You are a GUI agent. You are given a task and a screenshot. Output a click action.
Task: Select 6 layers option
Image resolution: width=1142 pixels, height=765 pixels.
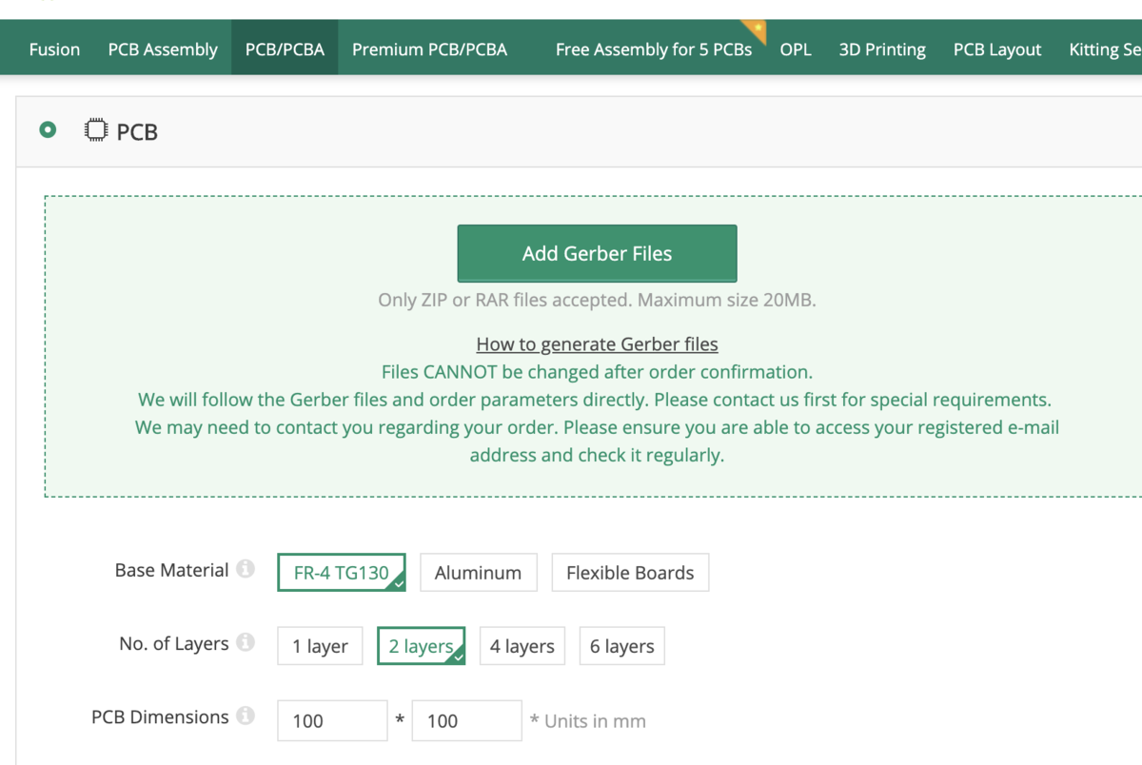coord(622,646)
